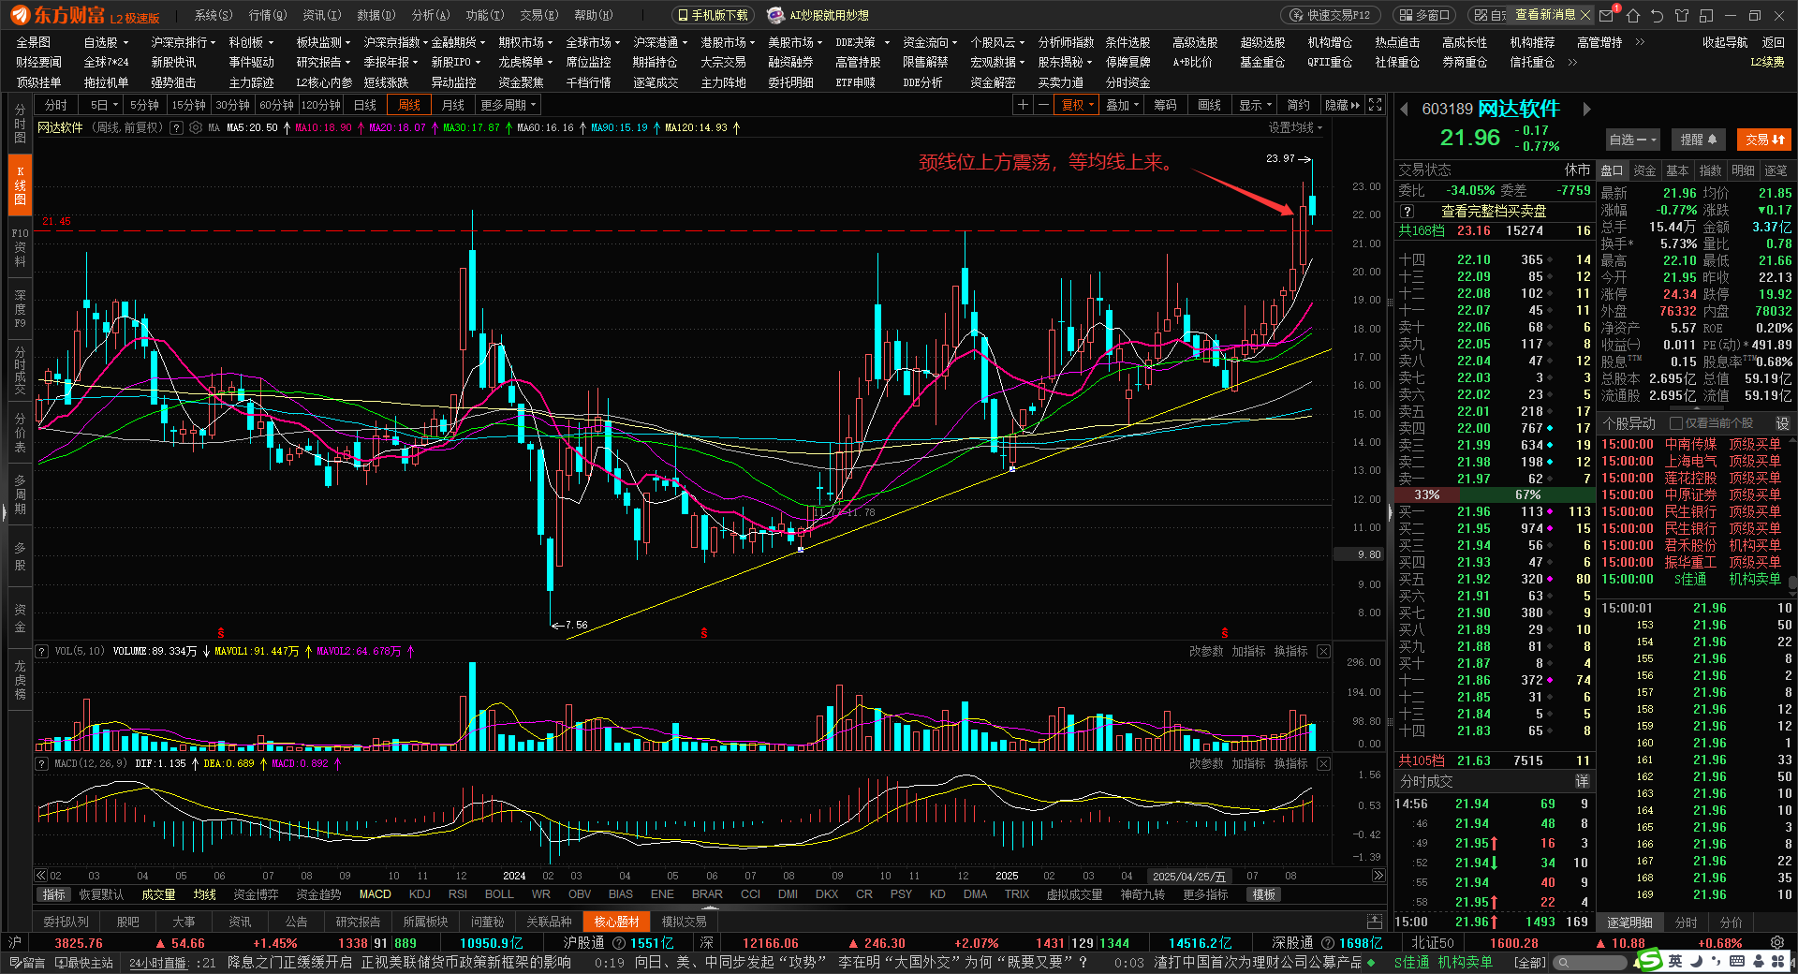Click the home icon in title bar
Screen dimensions: 1798x974
click(x=1633, y=15)
